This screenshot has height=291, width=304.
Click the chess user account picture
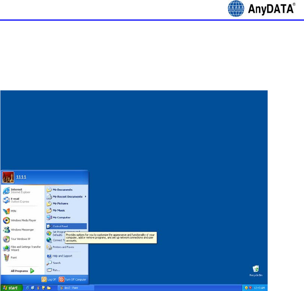tap(8, 177)
